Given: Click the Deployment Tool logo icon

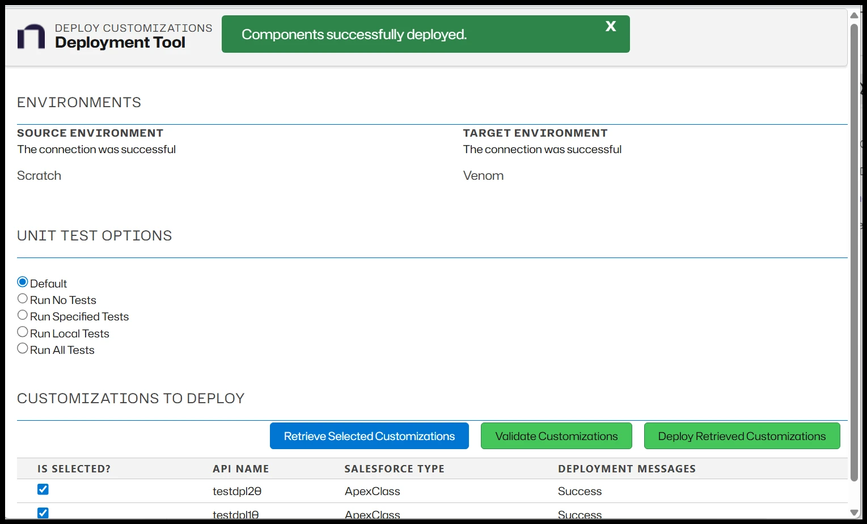Looking at the screenshot, I should pos(31,36).
